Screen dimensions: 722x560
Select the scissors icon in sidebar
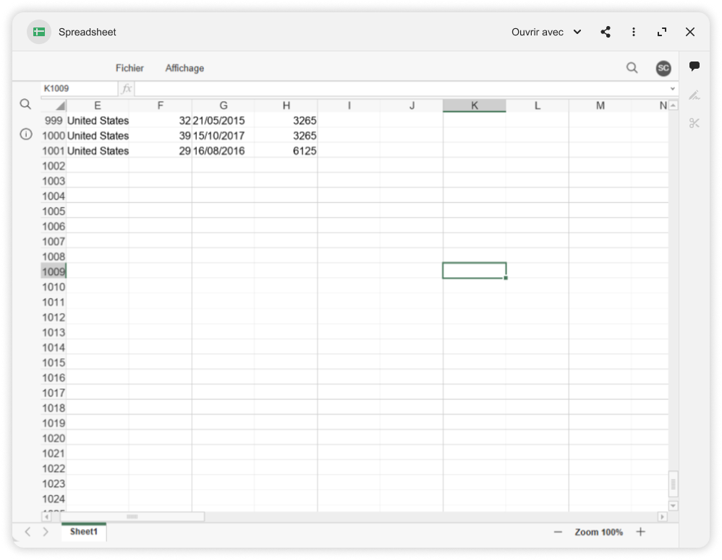click(x=695, y=123)
